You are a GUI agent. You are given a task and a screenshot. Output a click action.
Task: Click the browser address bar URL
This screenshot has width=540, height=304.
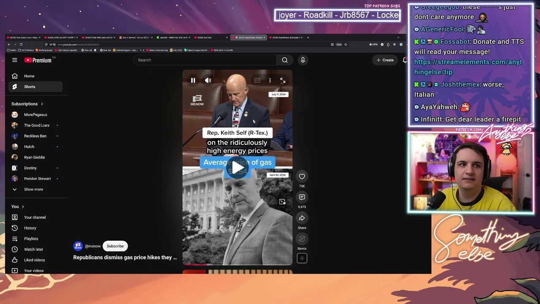coord(78,44)
